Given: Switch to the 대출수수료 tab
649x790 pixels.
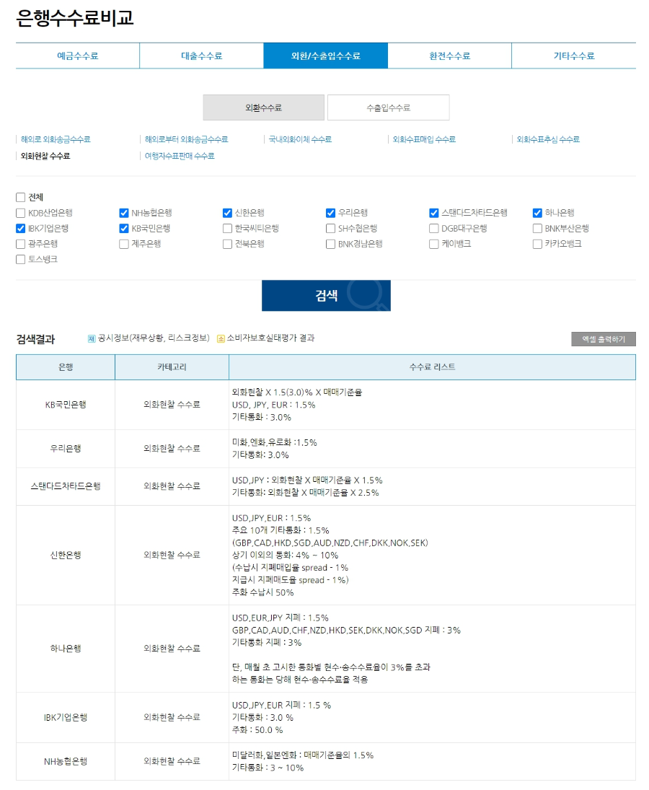Looking at the screenshot, I should 201,56.
